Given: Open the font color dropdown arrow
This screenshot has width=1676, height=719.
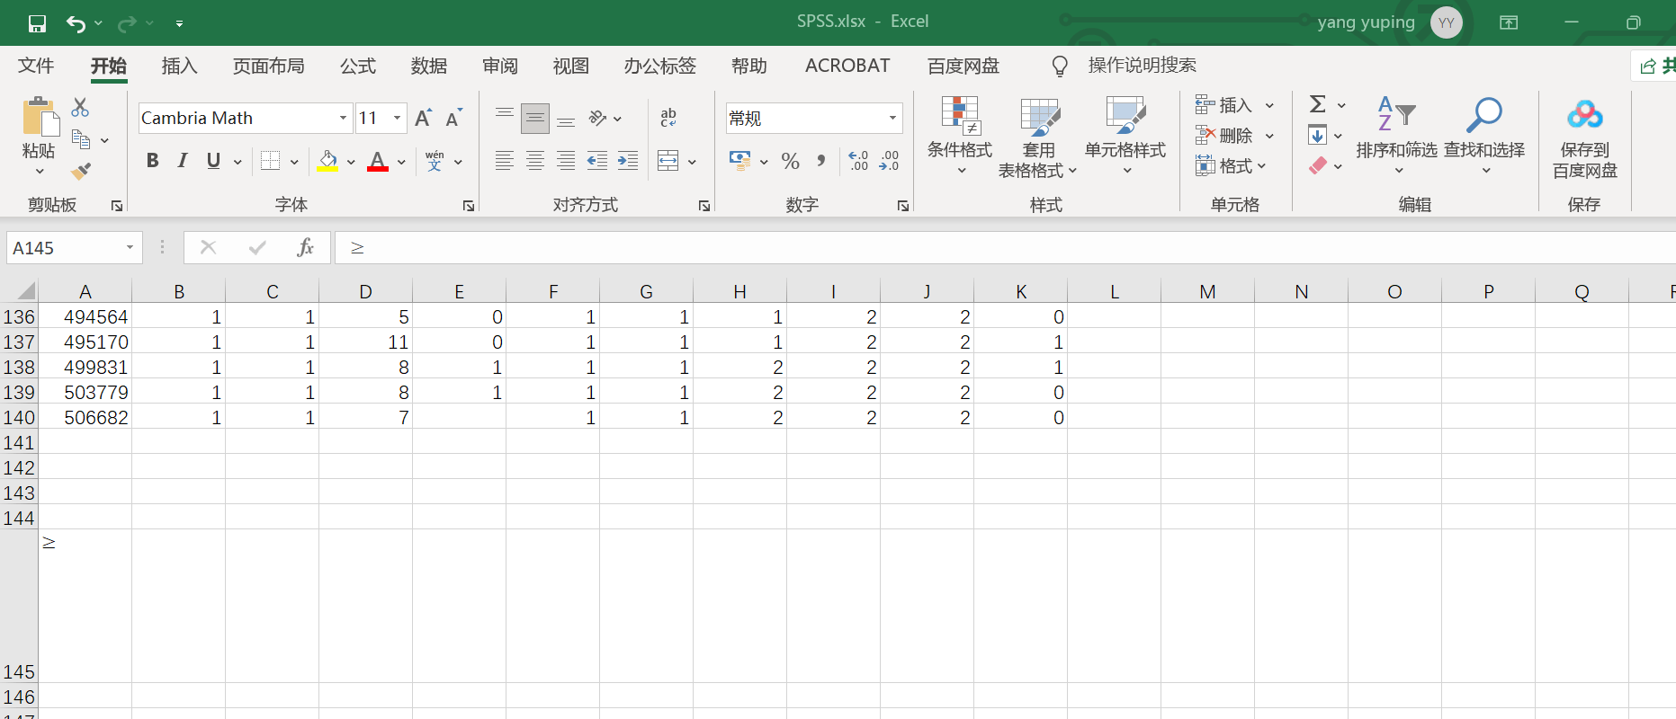Looking at the screenshot, I should pyautogui.click(x=401, y=162).
